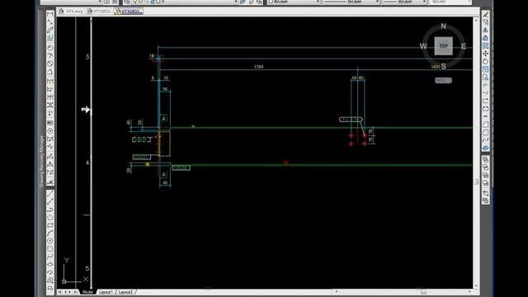Click the Insert Block icon
528x297 pixels.
point(50,280)
